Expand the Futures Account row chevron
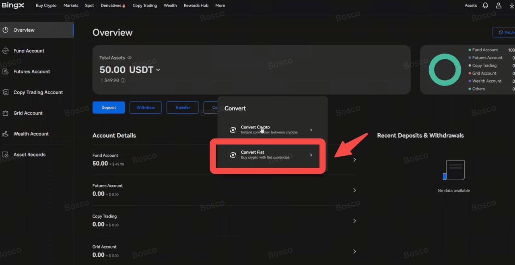515x265 pixels. (x=354, y=190)
